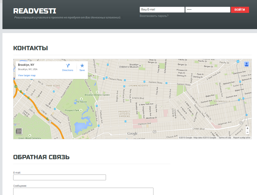Click the Brooklyn Botanic Garden map label
Image resolution: width=257 pixels, height=195 pixels.
coord(97,95)
